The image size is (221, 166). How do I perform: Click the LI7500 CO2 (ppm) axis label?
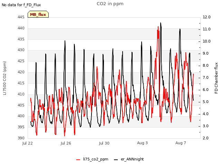point(4,78)
